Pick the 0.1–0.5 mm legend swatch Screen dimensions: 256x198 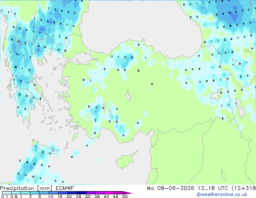pyautogui.click(x=7, y=193)
